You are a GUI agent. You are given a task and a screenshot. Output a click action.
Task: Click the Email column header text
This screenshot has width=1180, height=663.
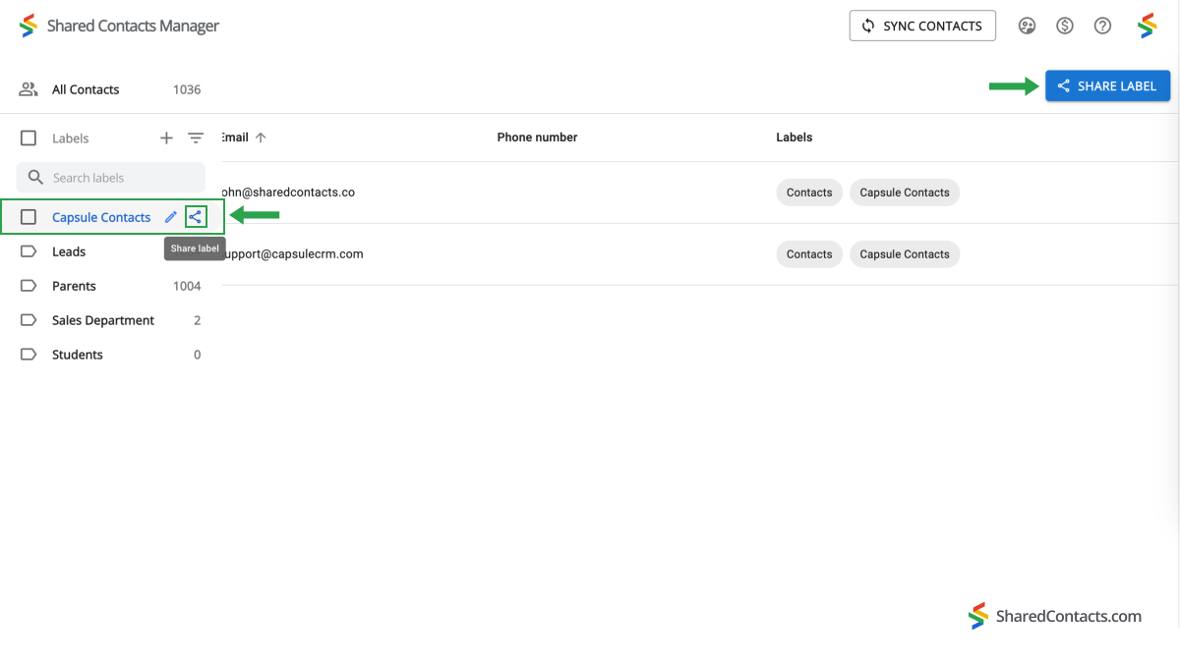coord(235,138)
